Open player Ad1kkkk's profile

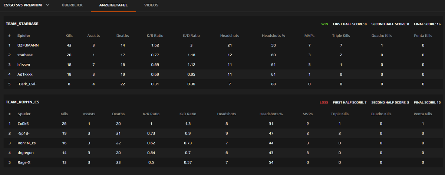pos(25,74)
